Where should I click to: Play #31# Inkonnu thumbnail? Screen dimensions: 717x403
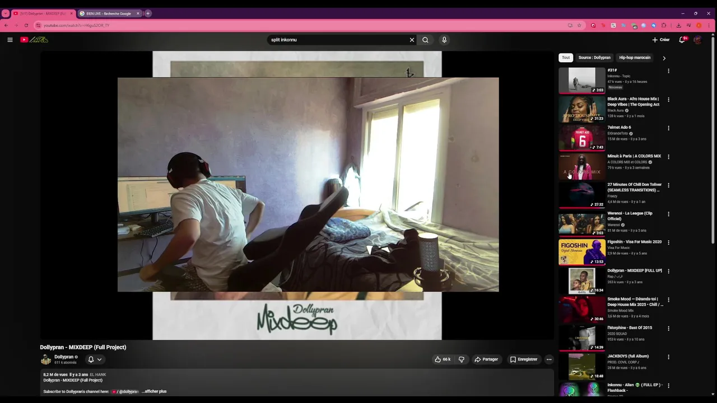point(582,81)
